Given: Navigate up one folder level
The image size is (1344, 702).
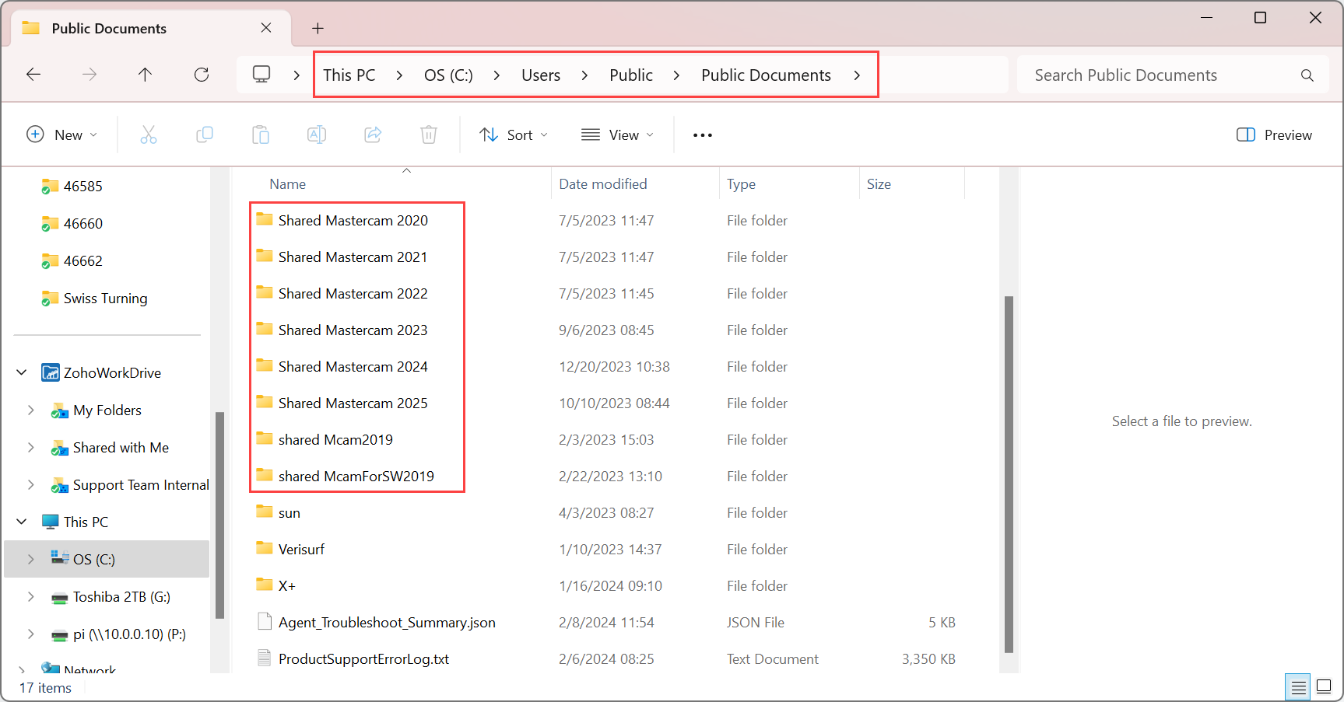Looking at the screenshot, I should pos(145,75).
